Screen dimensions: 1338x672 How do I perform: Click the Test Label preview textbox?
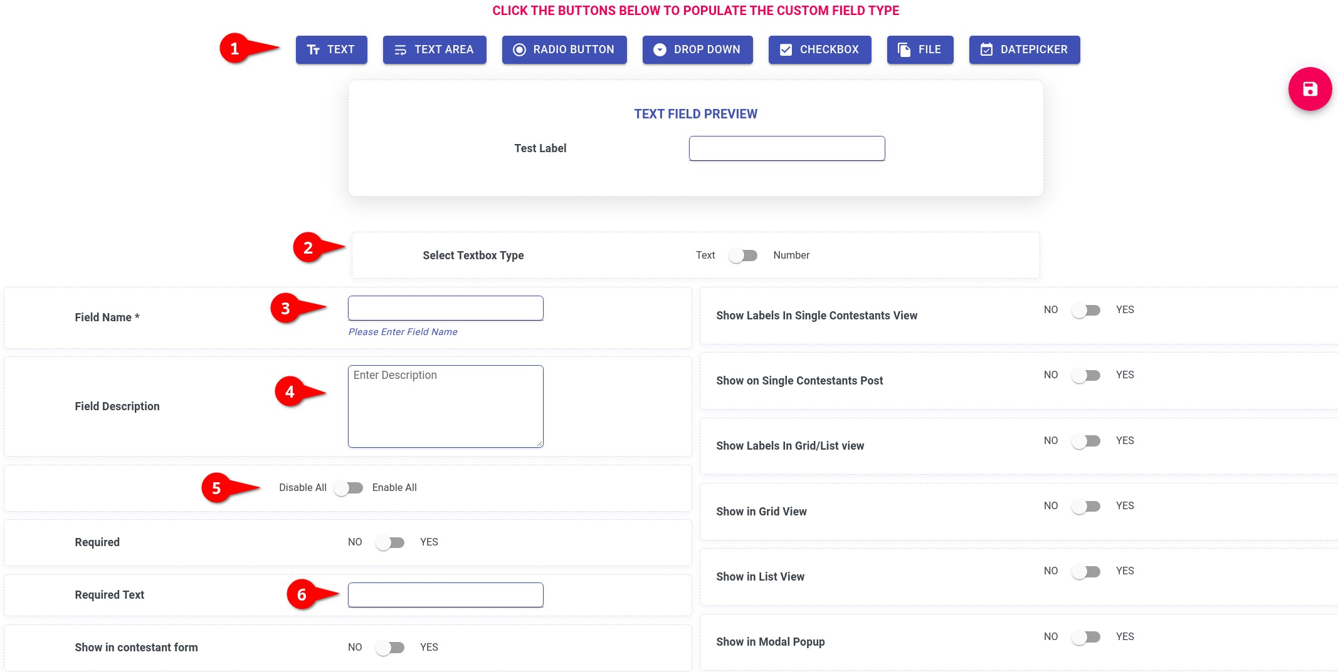(786, 148)
